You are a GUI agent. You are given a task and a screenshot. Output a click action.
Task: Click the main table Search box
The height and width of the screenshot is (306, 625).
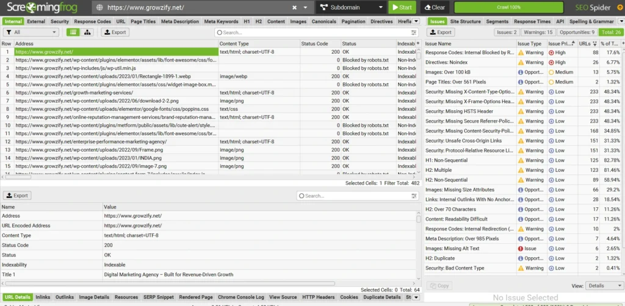tap(313, 33)
